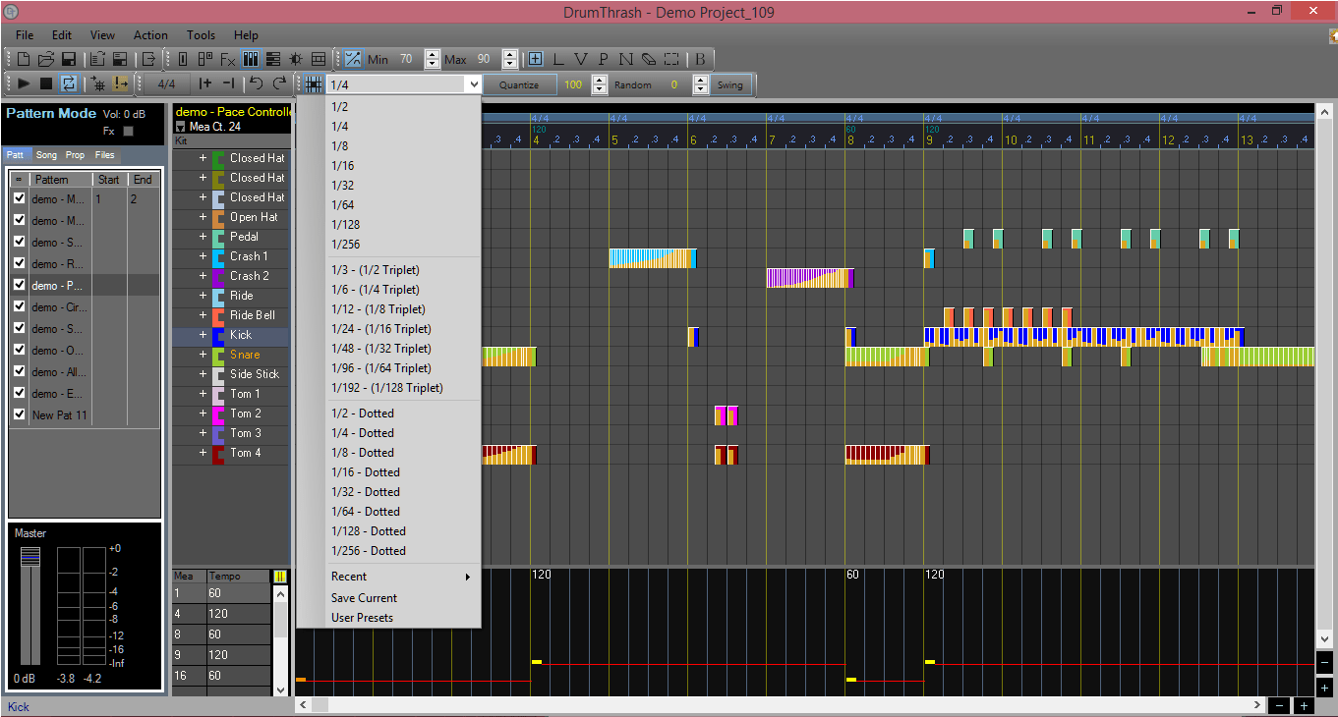Uncheck the demo - O... pattern checkbox
This screenshot has height=717, width=1338.
(19, 350)
